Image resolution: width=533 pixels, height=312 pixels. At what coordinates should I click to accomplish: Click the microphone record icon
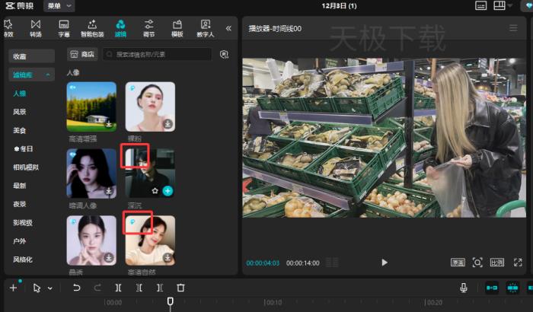click(463, 288)
